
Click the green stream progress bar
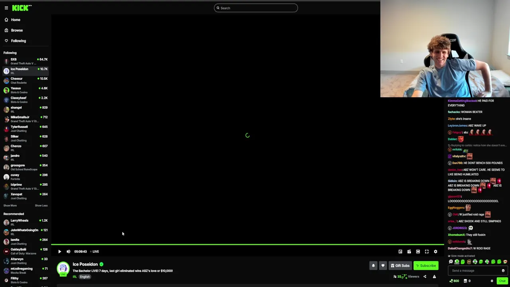click(247, 244)
